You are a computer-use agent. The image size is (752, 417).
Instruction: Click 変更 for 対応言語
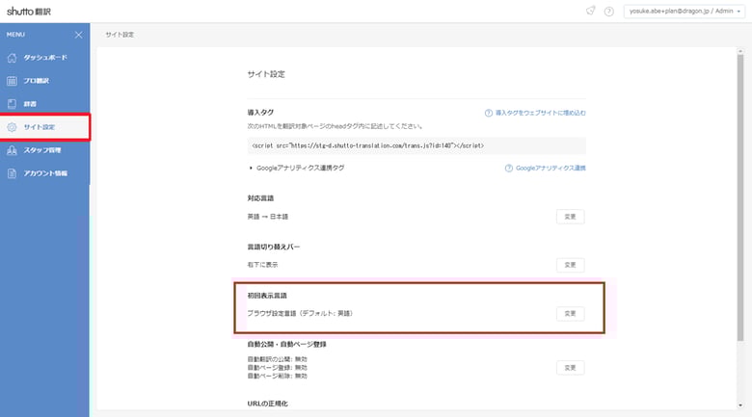[570, 217]
